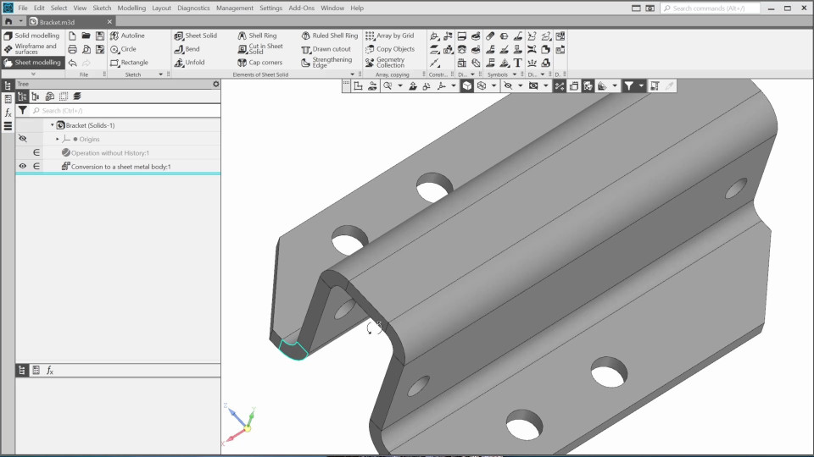Open the Diagnostics menu
The width and height of the screenshot is (814, 457).
point(193,8)
